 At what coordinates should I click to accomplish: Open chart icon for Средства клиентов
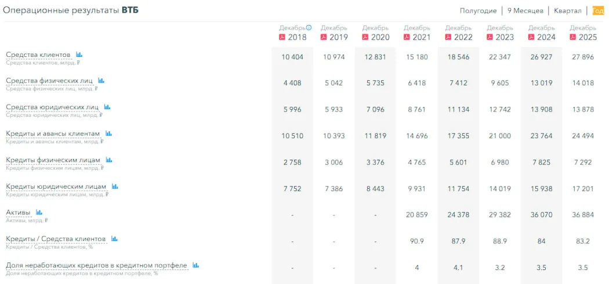click(79, 55)
